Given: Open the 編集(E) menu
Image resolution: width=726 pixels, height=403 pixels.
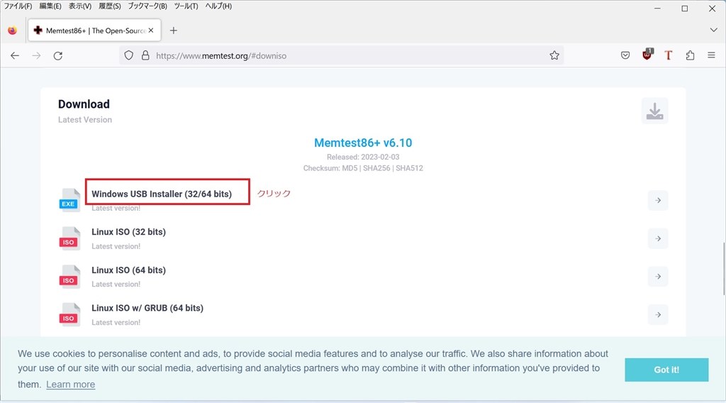Looking at the screenshot, I should tap(50, 6).
